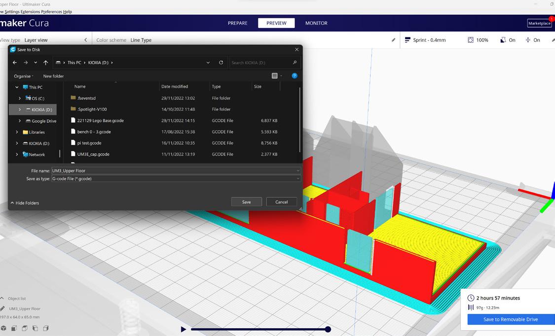Sort files by the Type column
555x336 pixels.
pyautogui.click(x=216, y=86)
